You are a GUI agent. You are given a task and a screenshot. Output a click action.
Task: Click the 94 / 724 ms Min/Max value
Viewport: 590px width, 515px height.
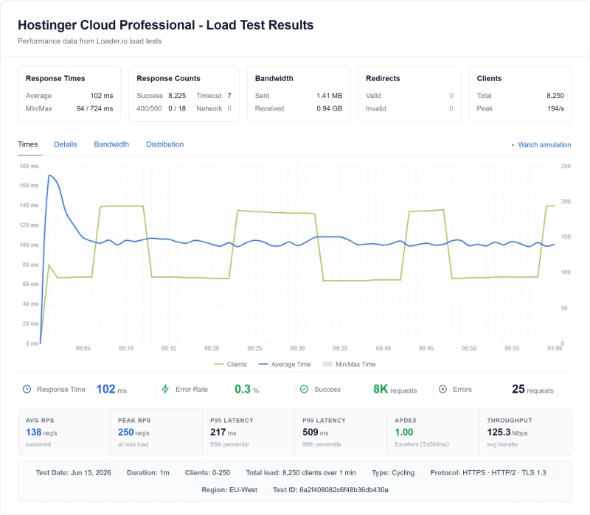[x=95, y=108]
